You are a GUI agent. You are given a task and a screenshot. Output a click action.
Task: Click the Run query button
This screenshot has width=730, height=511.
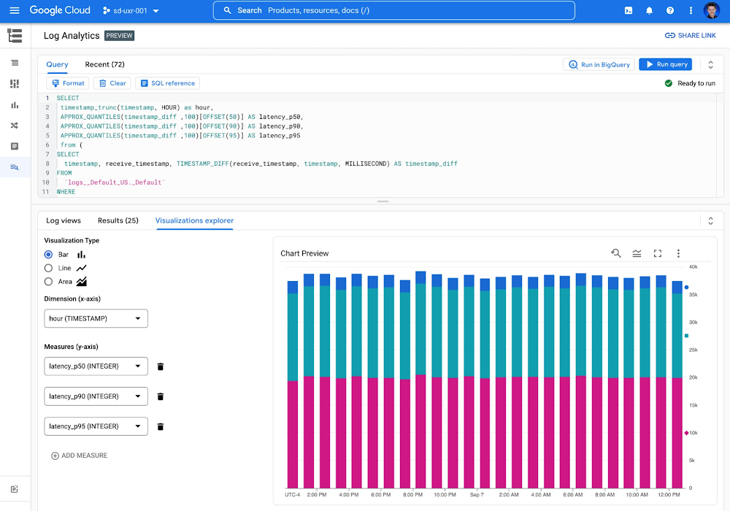click(665, 64)
